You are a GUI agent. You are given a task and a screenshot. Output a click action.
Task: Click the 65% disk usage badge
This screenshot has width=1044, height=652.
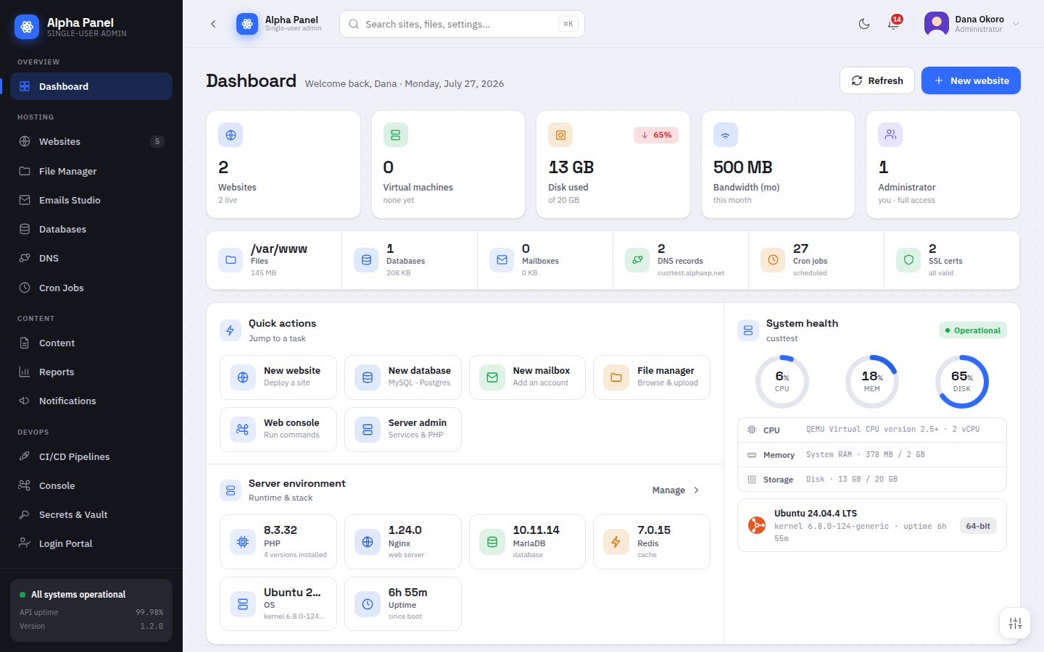click(x=656, y=135)
